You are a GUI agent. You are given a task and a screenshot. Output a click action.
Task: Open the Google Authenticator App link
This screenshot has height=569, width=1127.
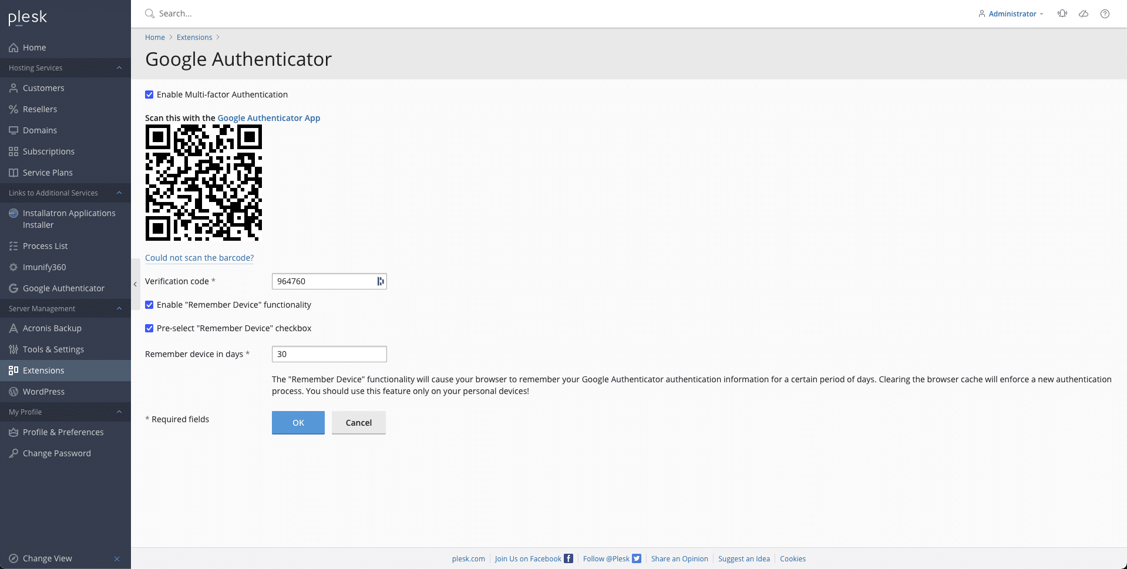[269, 118]
